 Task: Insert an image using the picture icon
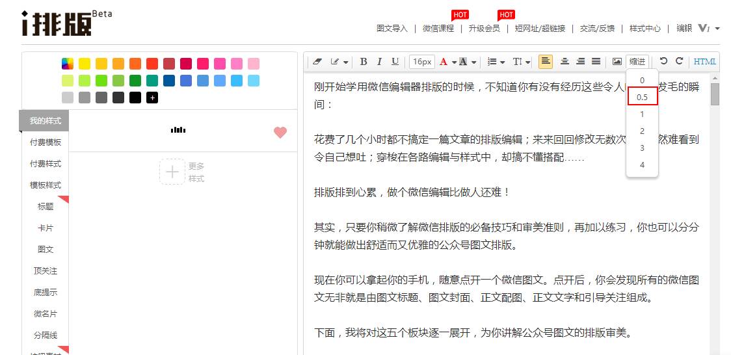pyautogui.click(x=617, y=62)
